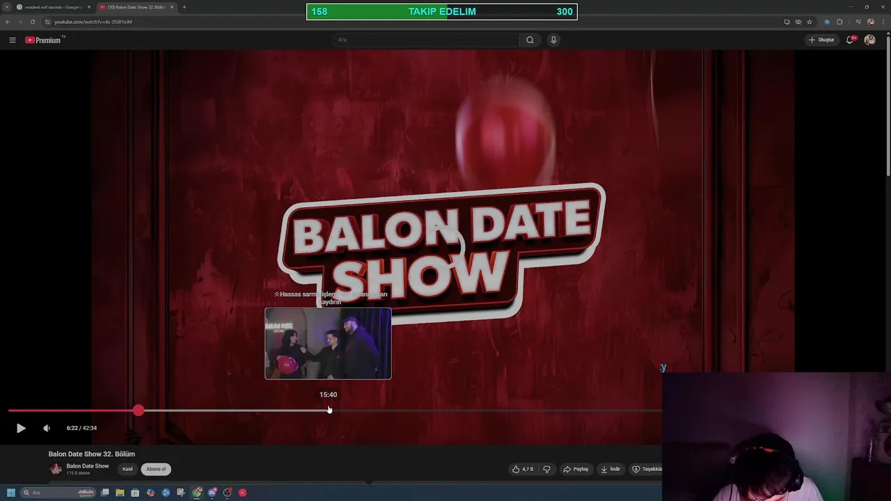Open the Balon Date Show channel avatar

click(x=56, y=469)
